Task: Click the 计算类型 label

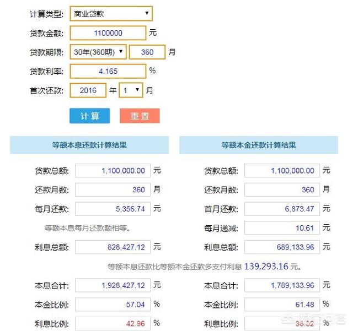Action: [46, 14]
